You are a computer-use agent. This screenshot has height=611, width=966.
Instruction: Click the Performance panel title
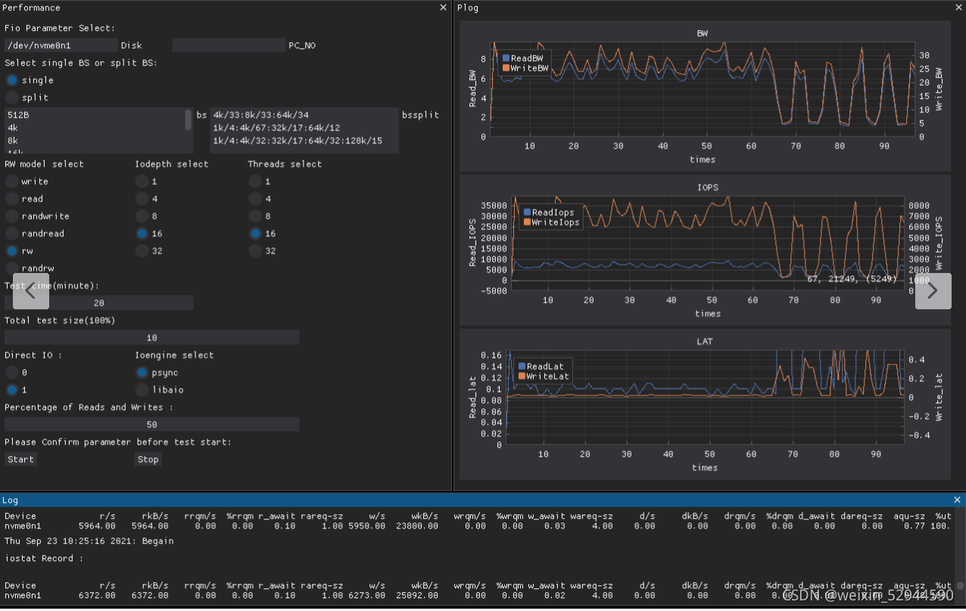point(32,8)
